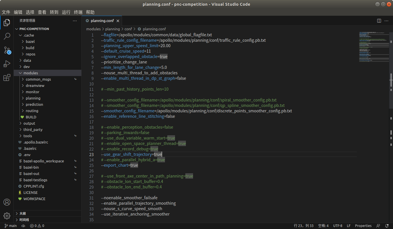Expand the 大纲 outline section
The height and width of the screenshot is (229, 393).
22,214
